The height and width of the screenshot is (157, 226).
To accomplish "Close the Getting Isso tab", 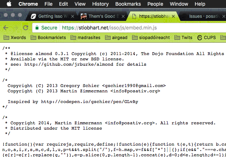I will (73, 16).
